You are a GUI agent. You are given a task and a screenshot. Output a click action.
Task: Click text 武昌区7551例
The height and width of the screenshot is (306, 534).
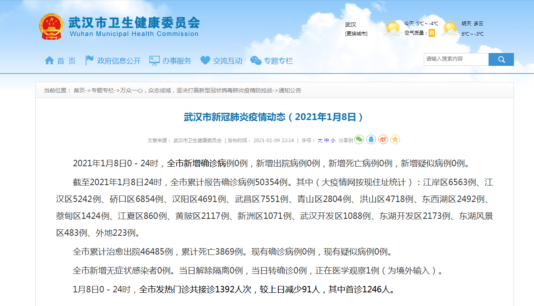click(x=262, y=199)
